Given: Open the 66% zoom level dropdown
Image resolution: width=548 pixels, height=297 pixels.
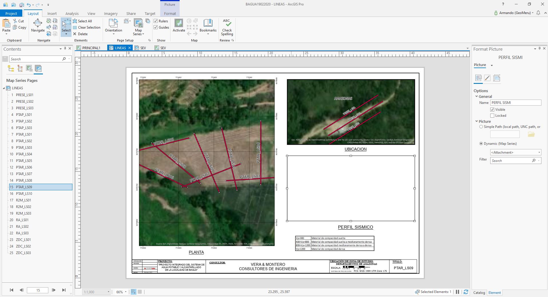Looking at the screenshot, I should tap(126, 292).
